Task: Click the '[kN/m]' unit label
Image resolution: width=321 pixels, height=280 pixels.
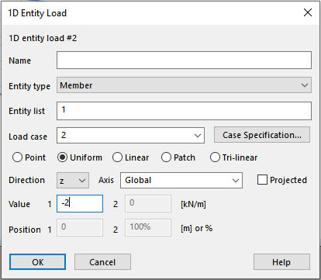Action: coord(193,204)
